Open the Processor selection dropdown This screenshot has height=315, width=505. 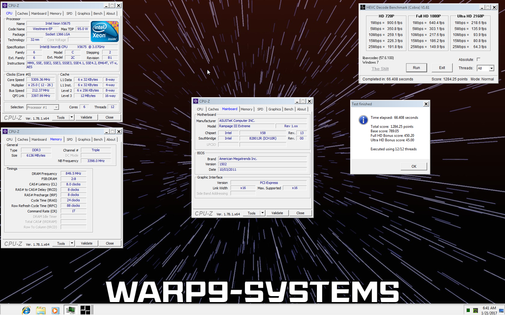tap(56, 107)
